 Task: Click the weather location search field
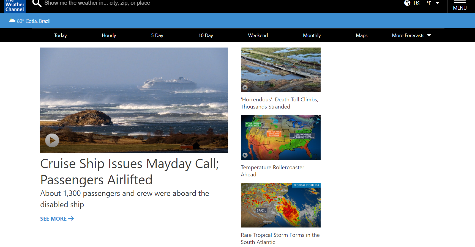tap(97, 3)
